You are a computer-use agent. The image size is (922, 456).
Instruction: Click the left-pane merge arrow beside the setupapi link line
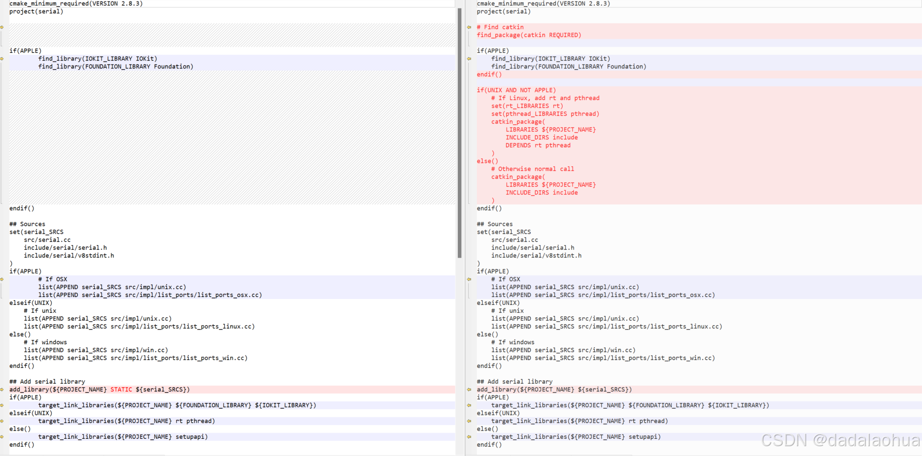[2, 437]
